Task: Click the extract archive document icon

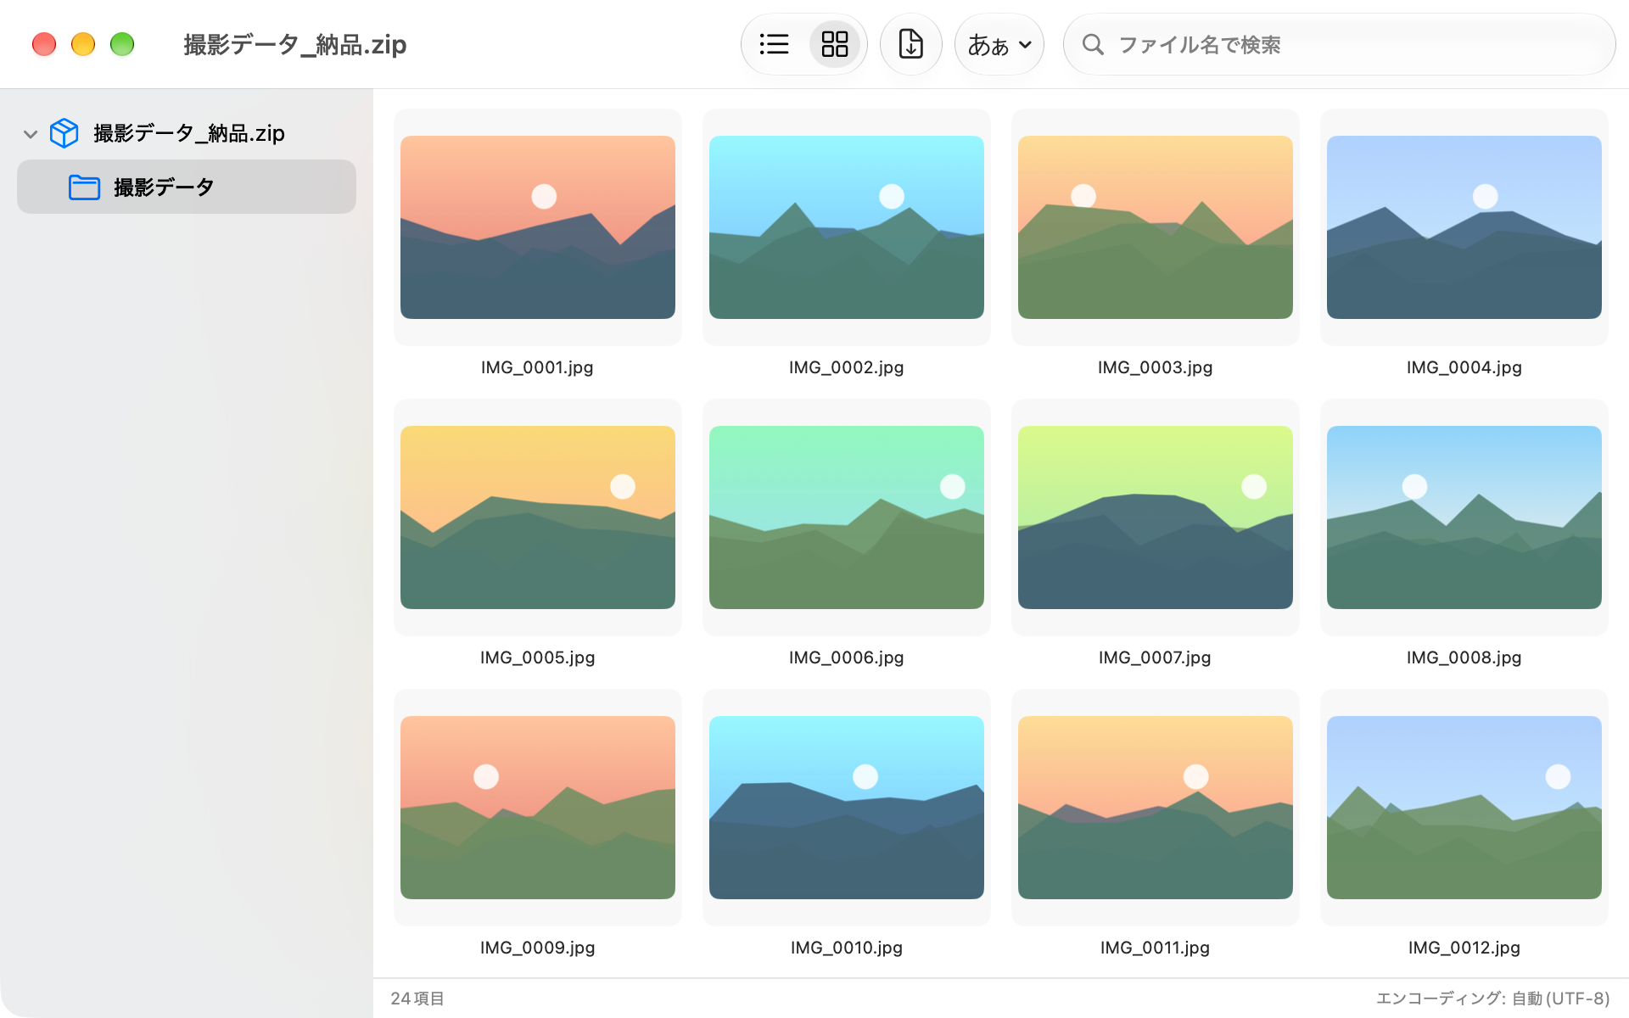Action: (911, 44)
